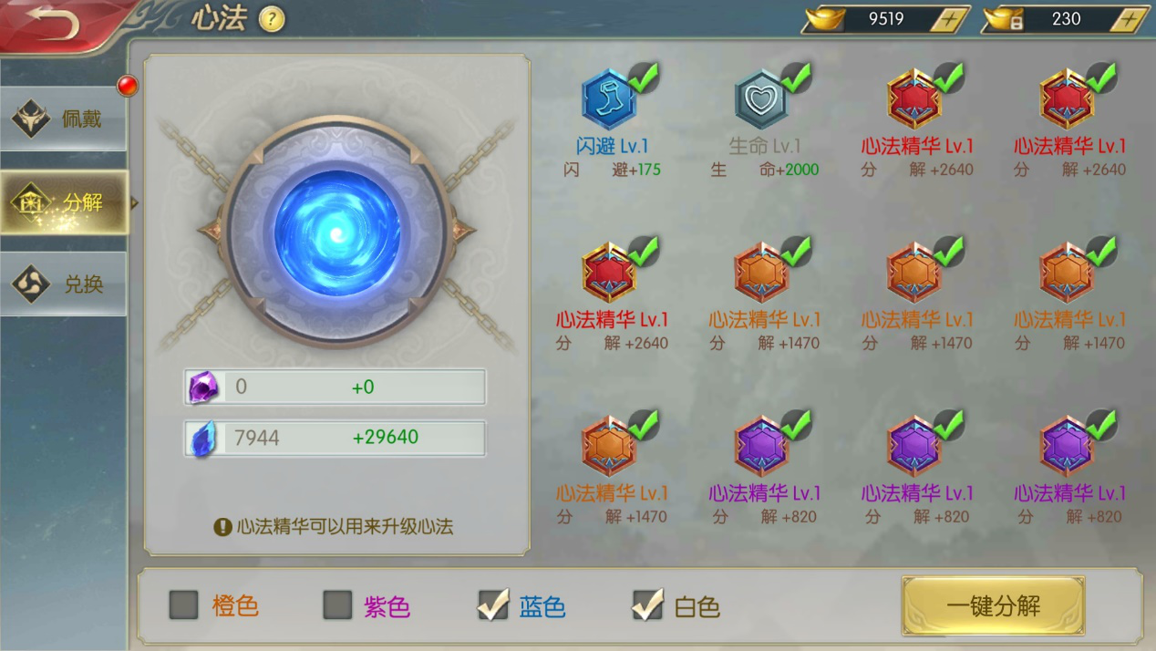The width and height of the screenshot is (1156, 651).
Task: Uncheck the 蓝色 quality checkbox
Action: click(493, 604)
